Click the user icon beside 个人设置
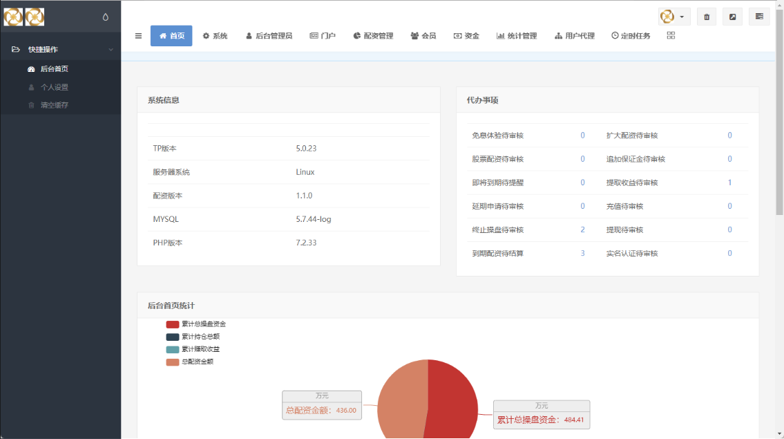784x439 pixels. (31, 87)
